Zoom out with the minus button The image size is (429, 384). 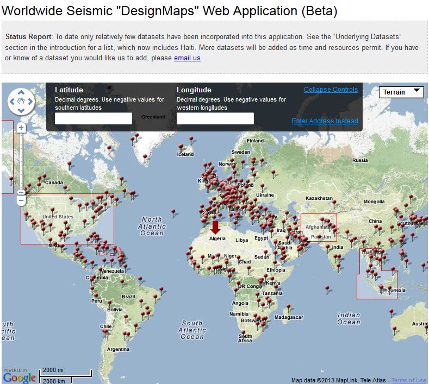pyautogui.click(x=21, y=201)
